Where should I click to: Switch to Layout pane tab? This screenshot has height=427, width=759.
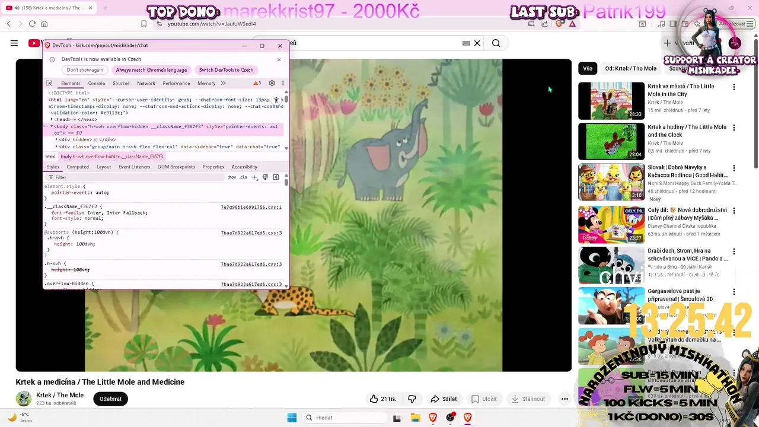[x=104, y=167]
